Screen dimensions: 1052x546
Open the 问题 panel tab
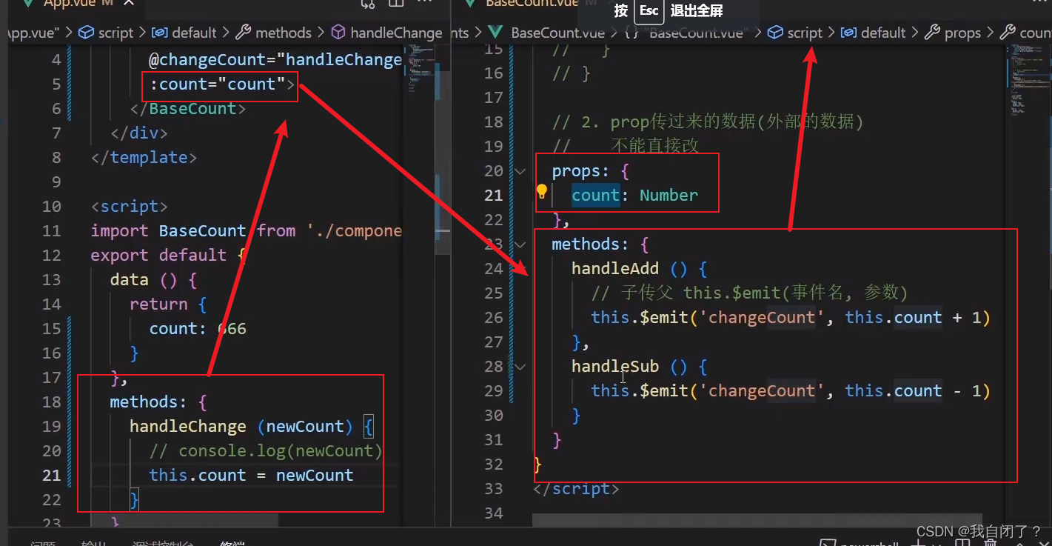pos(42,543)
